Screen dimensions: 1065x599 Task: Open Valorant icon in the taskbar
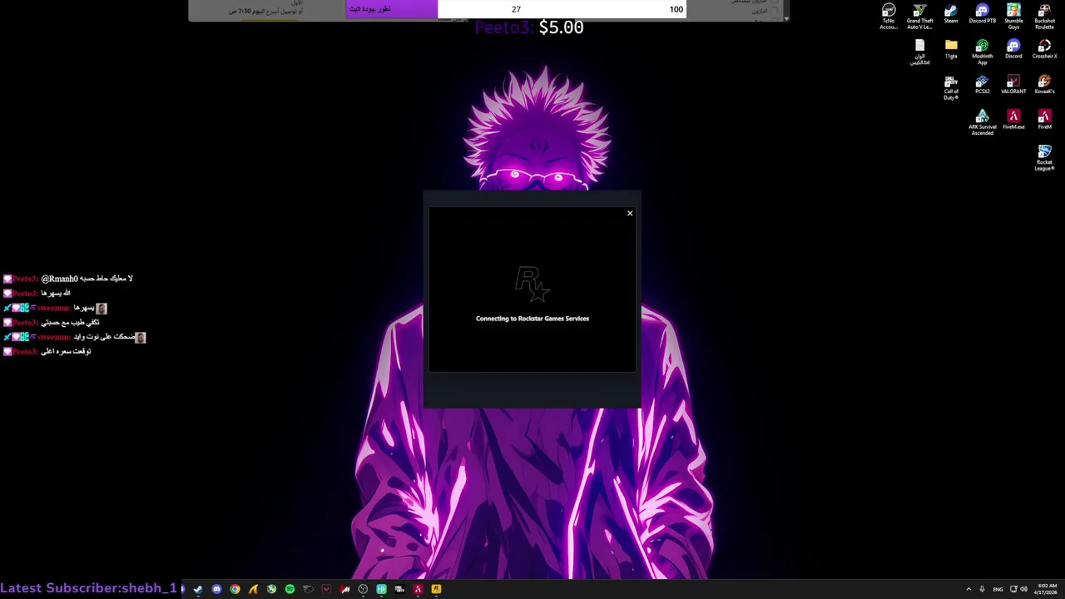326,589
